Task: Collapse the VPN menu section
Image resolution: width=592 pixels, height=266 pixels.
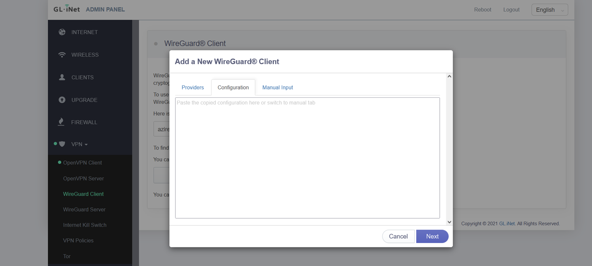Action: [79, 144]
